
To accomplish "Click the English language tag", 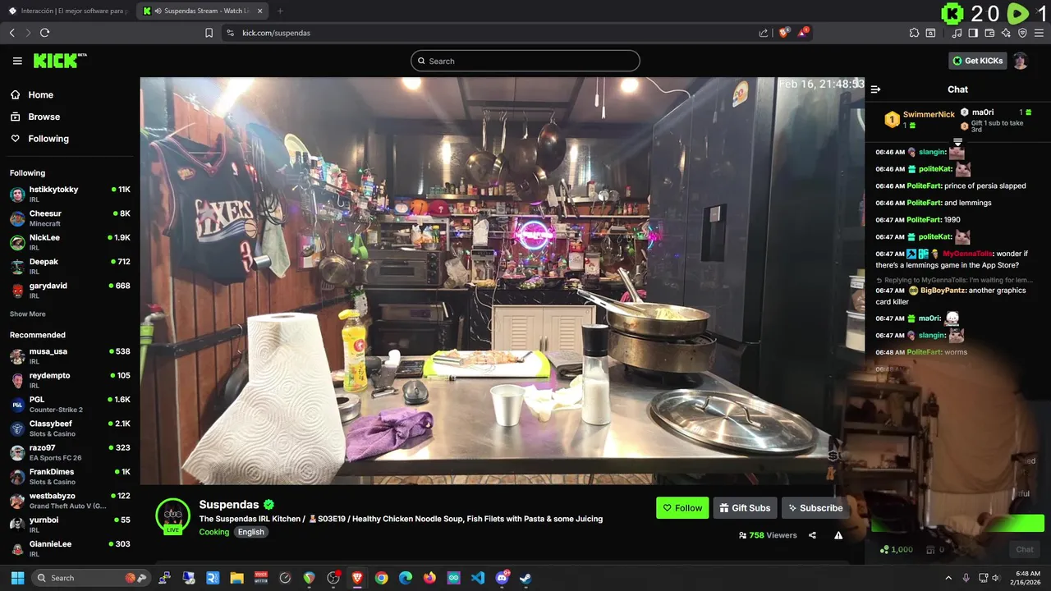I will [251, 532].
